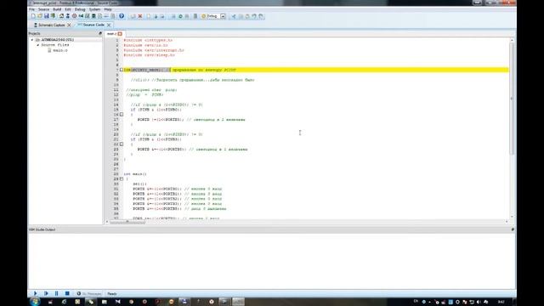Open the System menu

click(94, 9)
